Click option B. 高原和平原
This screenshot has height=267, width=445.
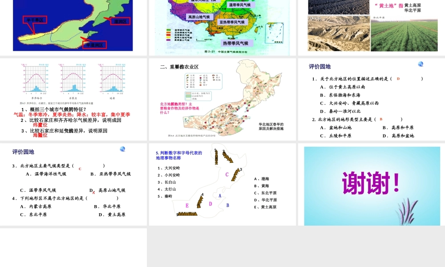(398, 128)
